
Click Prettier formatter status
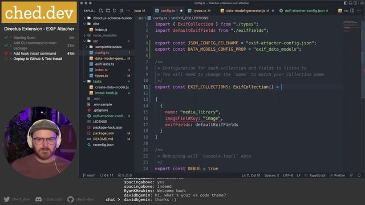[x=338, y=175]
